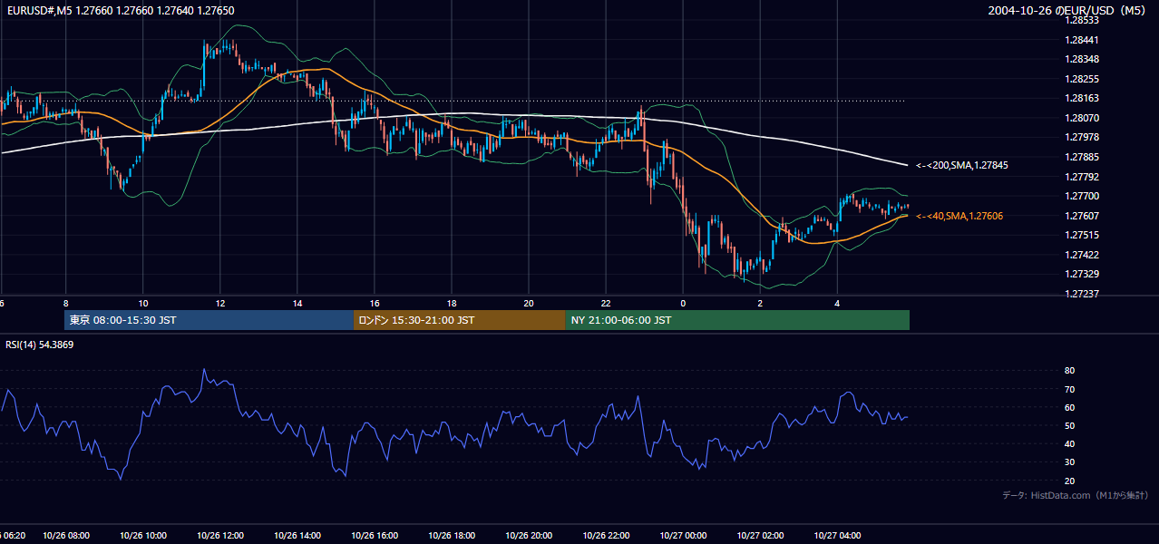Click price axis value 1.28163

(1083, 98)
